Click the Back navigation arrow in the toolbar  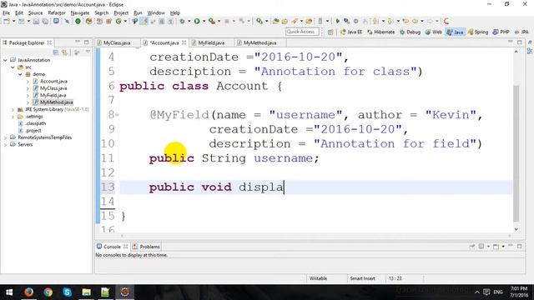click(x=415, y=21)
